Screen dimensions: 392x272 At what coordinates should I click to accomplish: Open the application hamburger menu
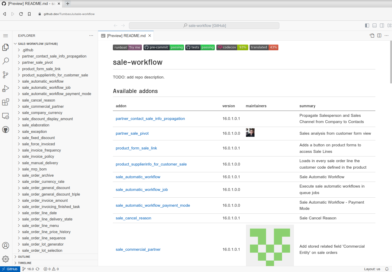tap(6, 36)
